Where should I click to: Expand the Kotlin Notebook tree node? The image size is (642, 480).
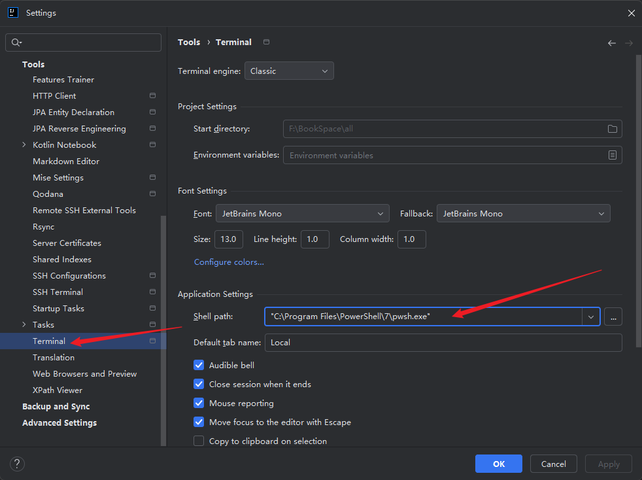click(24, 145)
